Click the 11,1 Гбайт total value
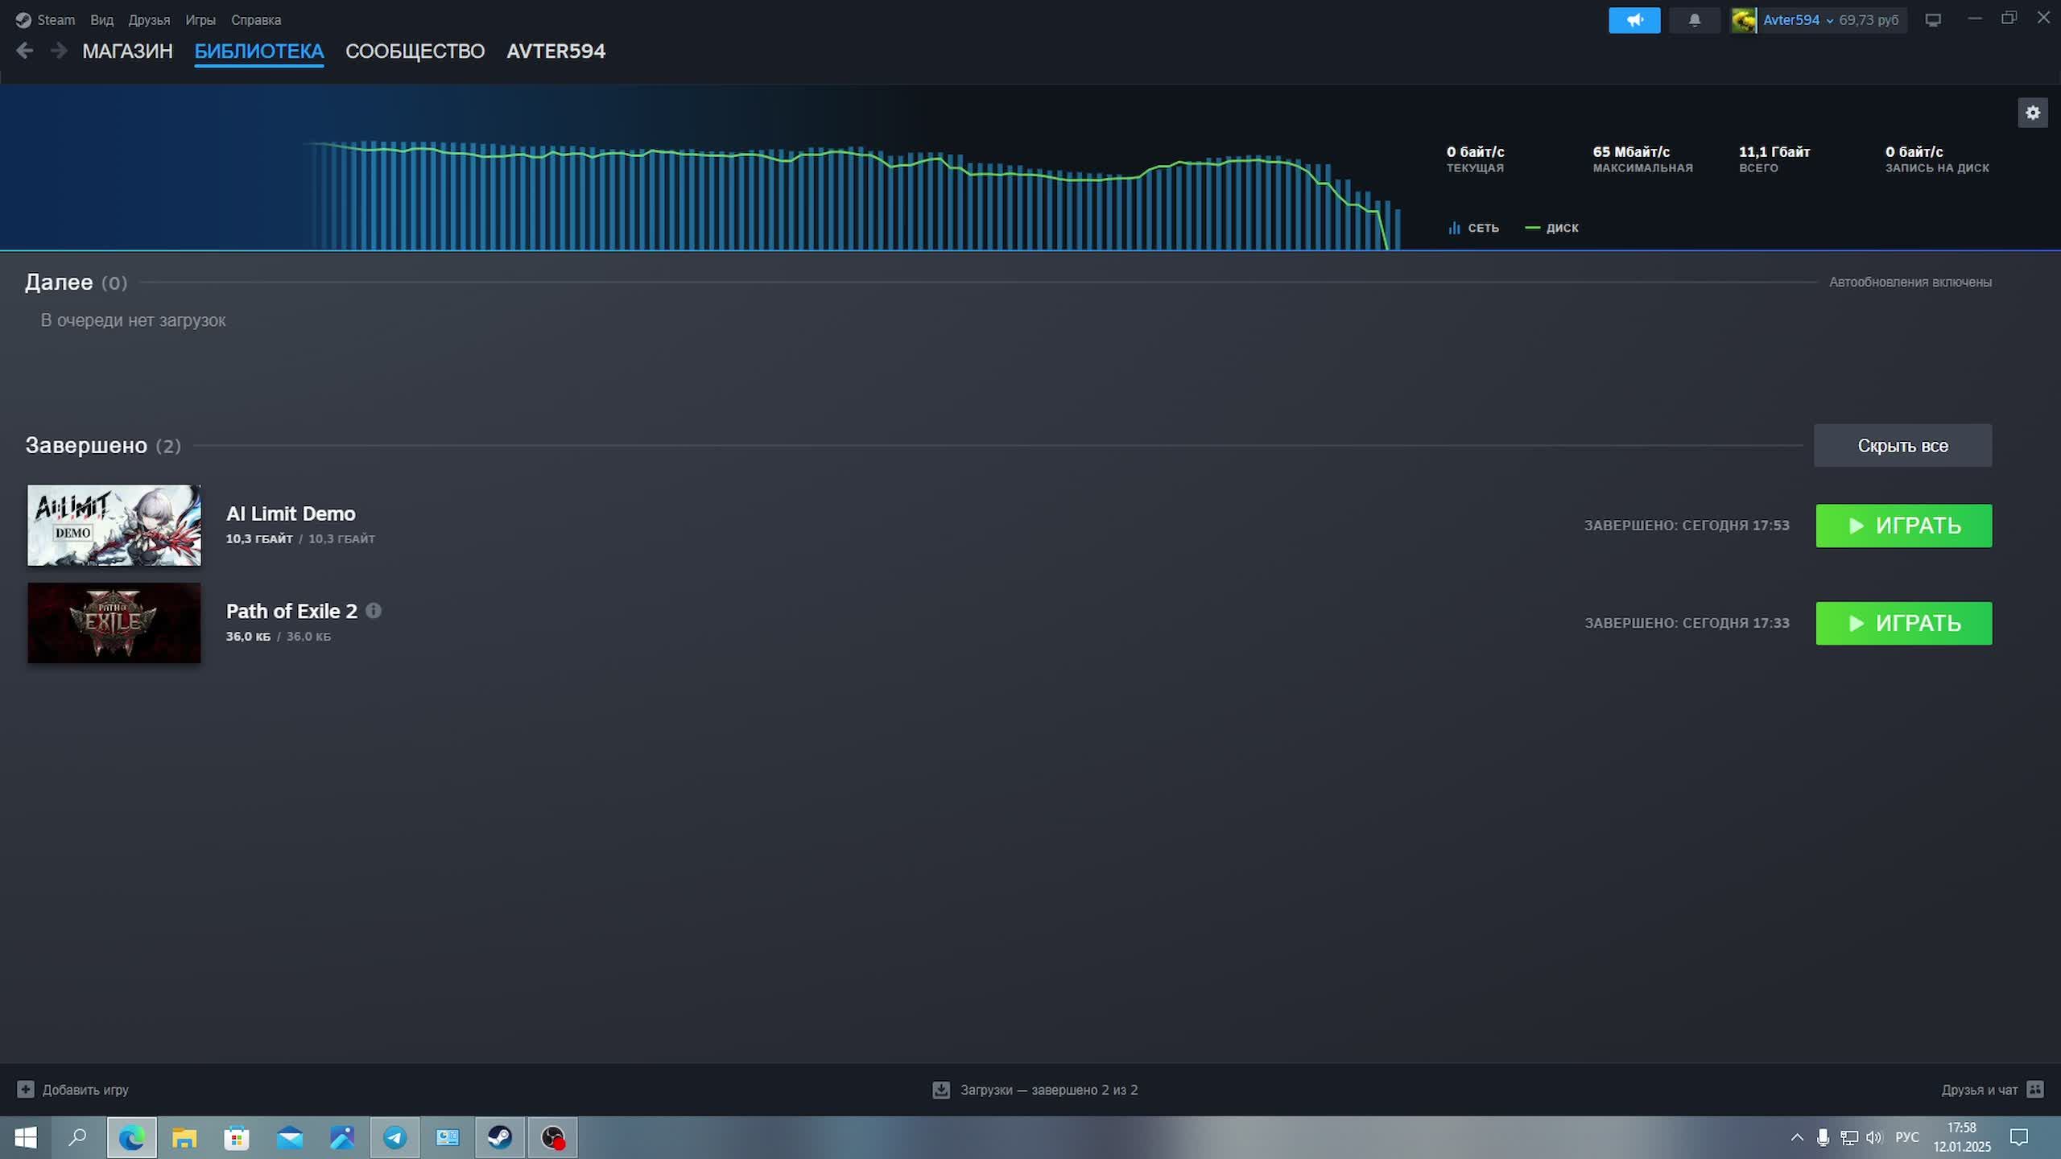Viewport: 2061px width, 1159px height. 1774,151
